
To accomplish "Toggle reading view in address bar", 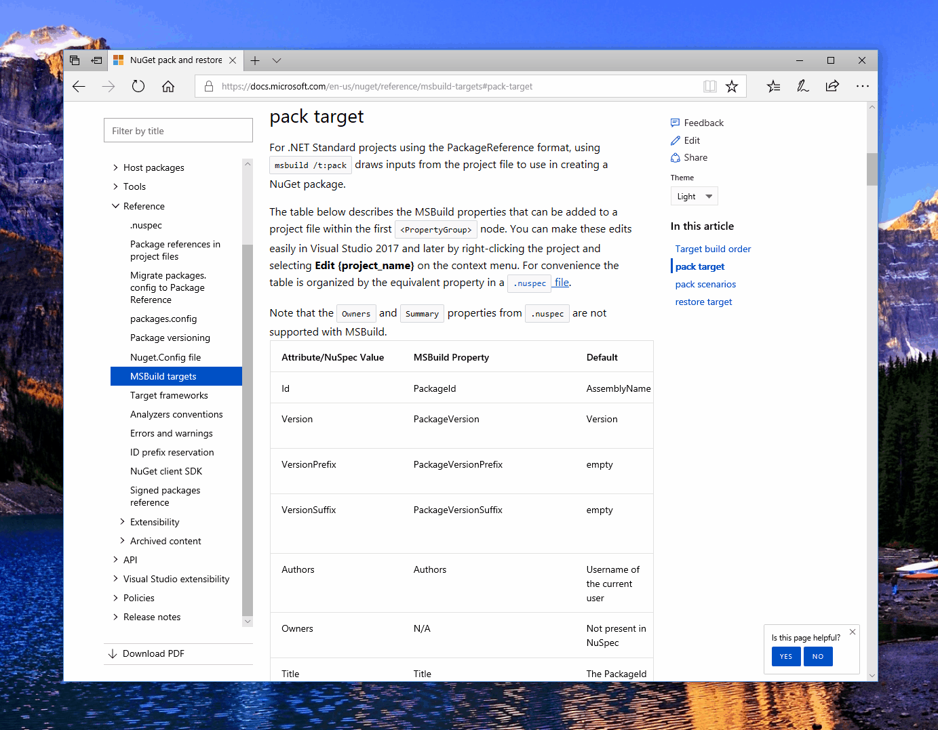I will pyautogui.click(x=710, y=86).
